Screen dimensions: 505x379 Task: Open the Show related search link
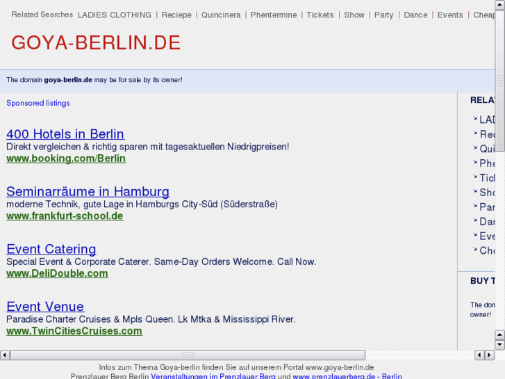pyautogui.click(x=354, y=15)
